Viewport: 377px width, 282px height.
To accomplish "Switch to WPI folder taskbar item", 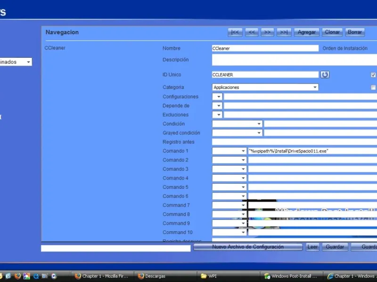I will [x=229, y=276].
